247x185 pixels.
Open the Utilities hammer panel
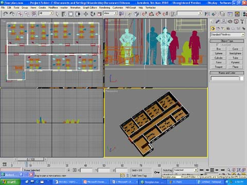(x=242, y=22)
